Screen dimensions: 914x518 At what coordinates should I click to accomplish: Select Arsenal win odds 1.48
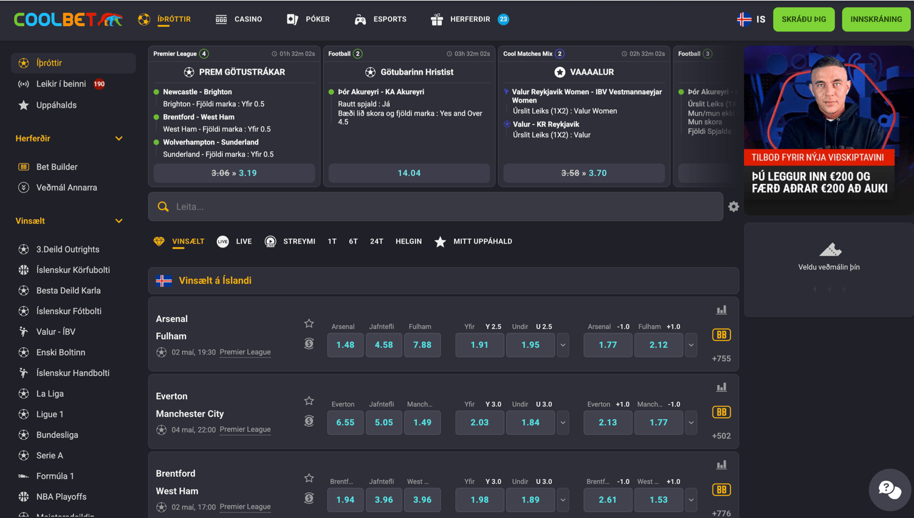click(x=345, y=345)
